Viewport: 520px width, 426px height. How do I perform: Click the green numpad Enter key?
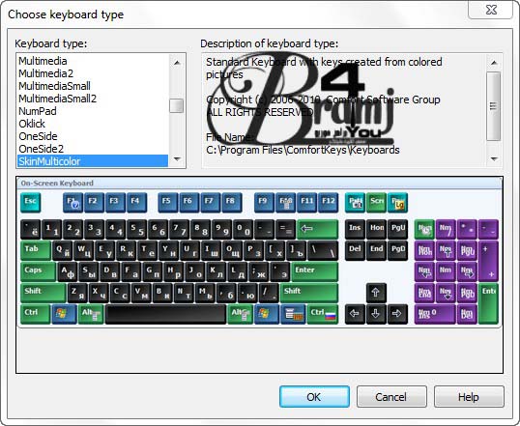(x=488, y=303)
